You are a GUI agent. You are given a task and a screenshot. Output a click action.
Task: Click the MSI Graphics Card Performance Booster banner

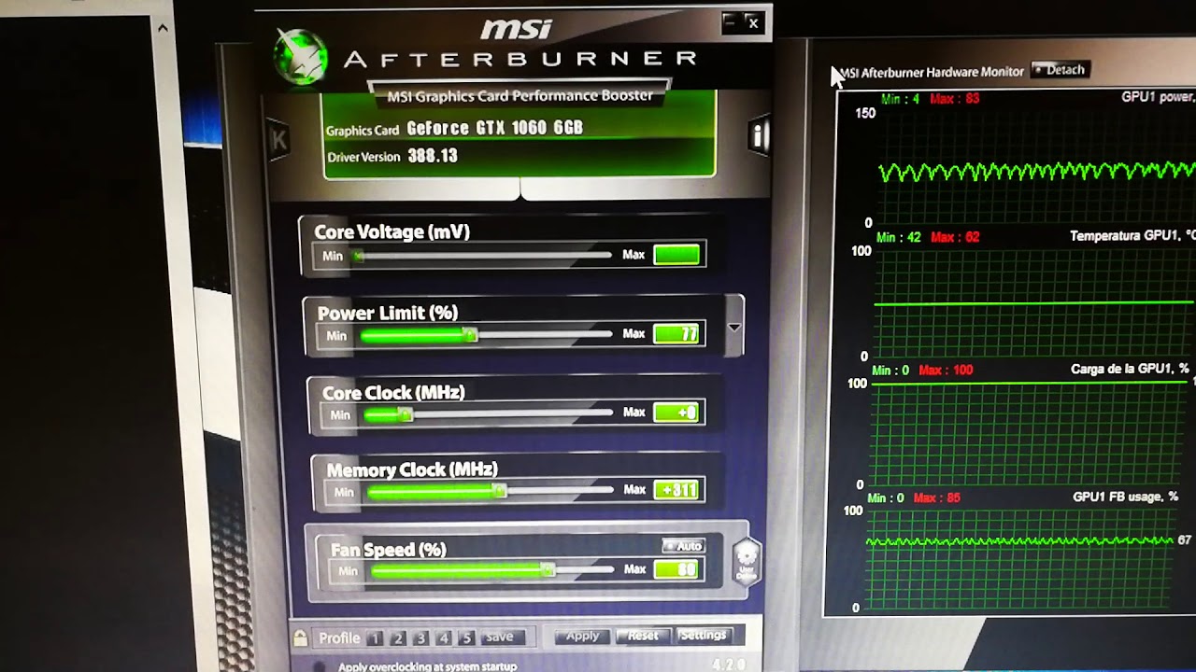point(520,96)
